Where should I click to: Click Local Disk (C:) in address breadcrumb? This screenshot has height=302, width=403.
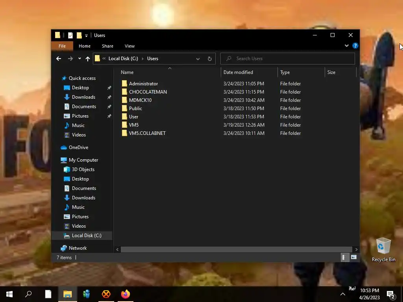point(123,59)
